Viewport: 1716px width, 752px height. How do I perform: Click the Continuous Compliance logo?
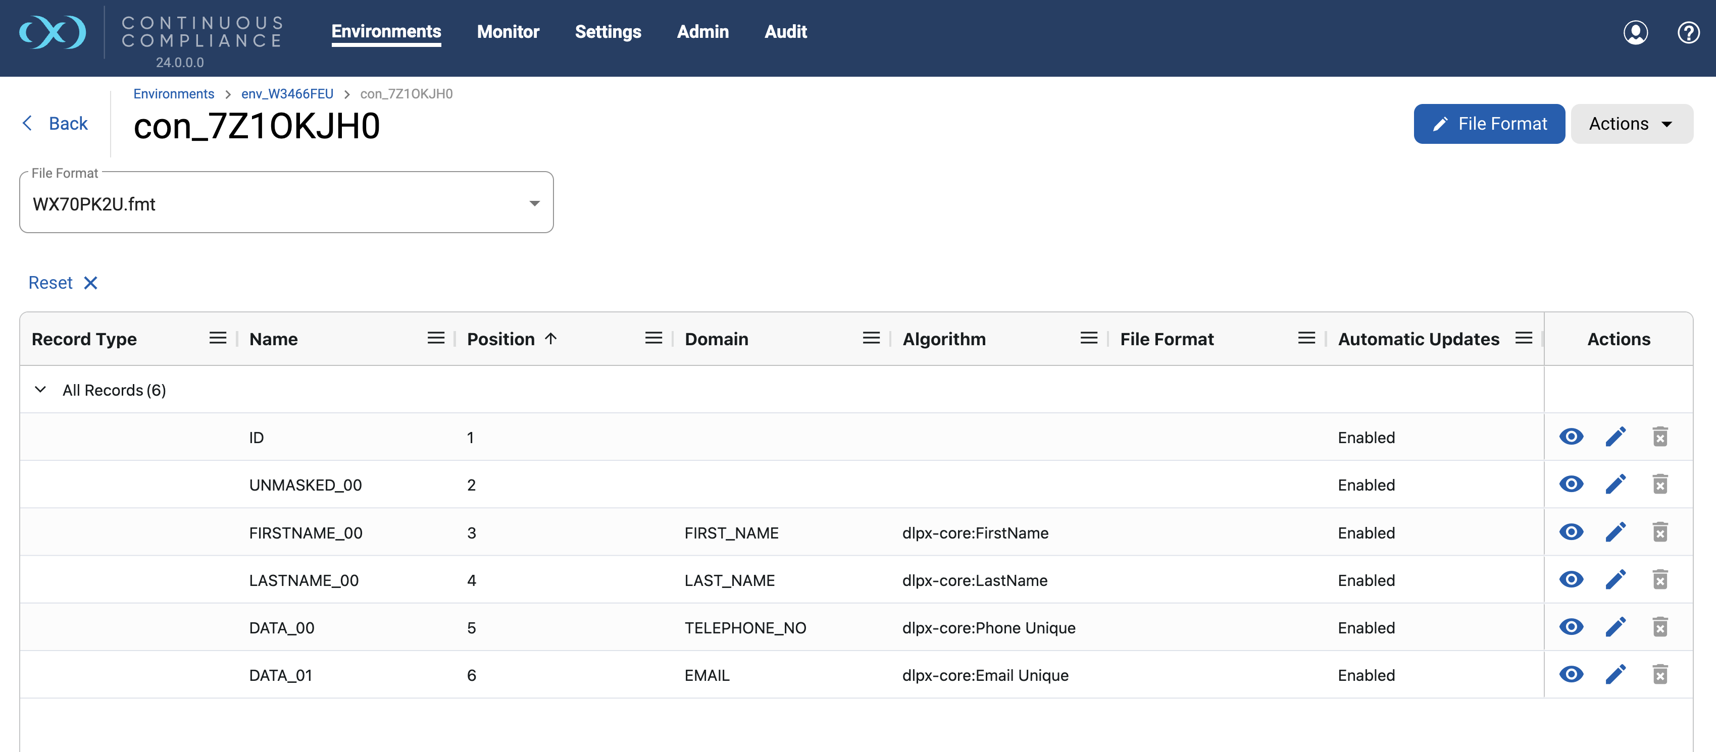click(x=54, y=32)
